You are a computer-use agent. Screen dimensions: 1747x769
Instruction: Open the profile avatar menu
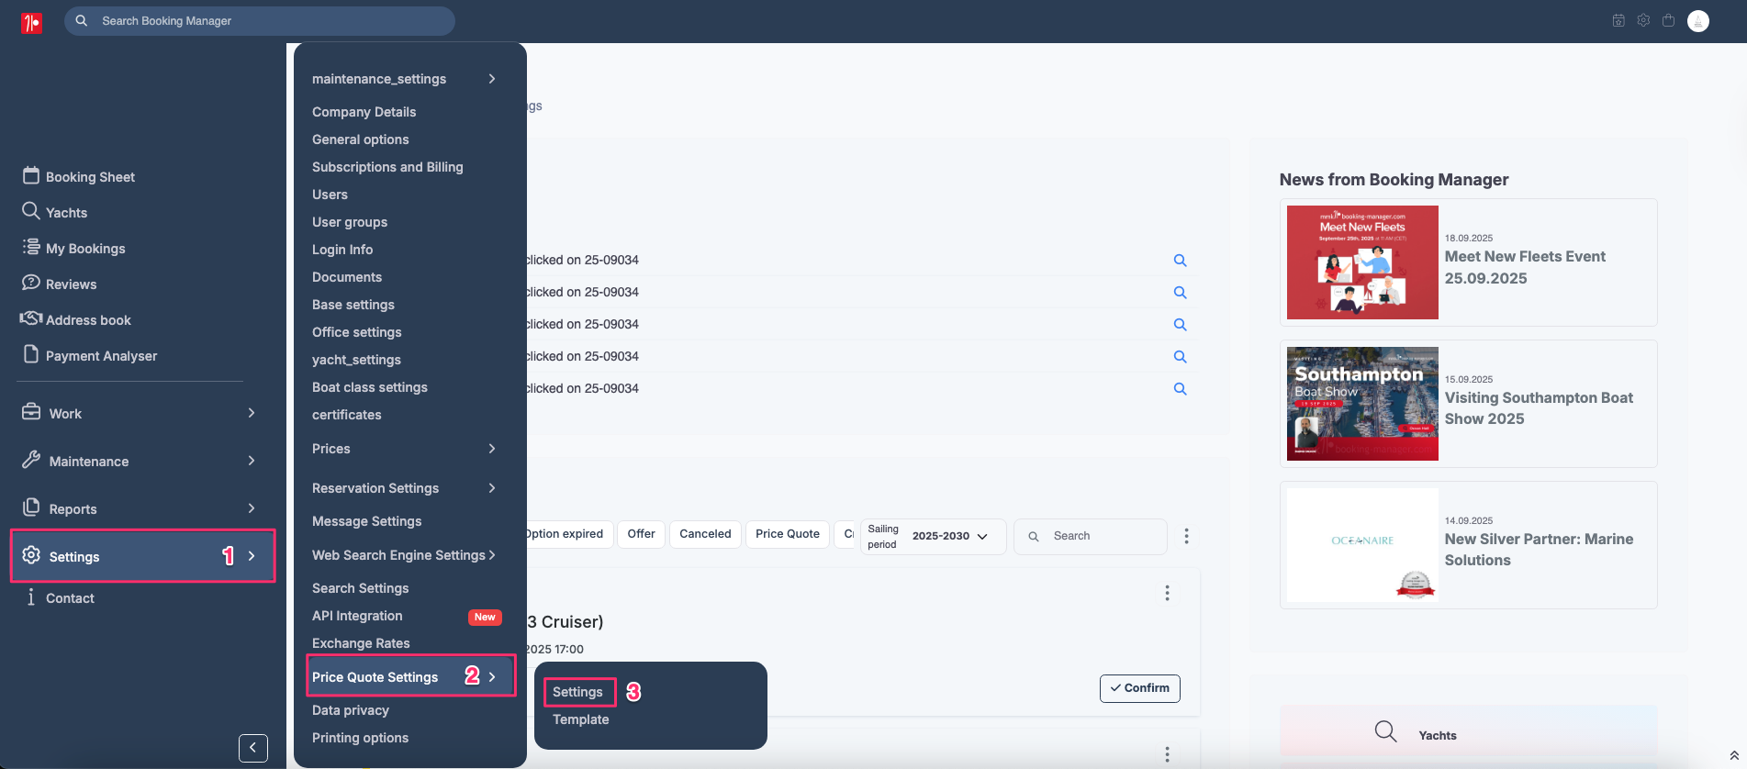(1698, 21)
